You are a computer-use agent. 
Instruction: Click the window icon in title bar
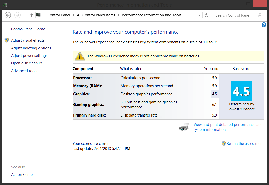[5, 5]
